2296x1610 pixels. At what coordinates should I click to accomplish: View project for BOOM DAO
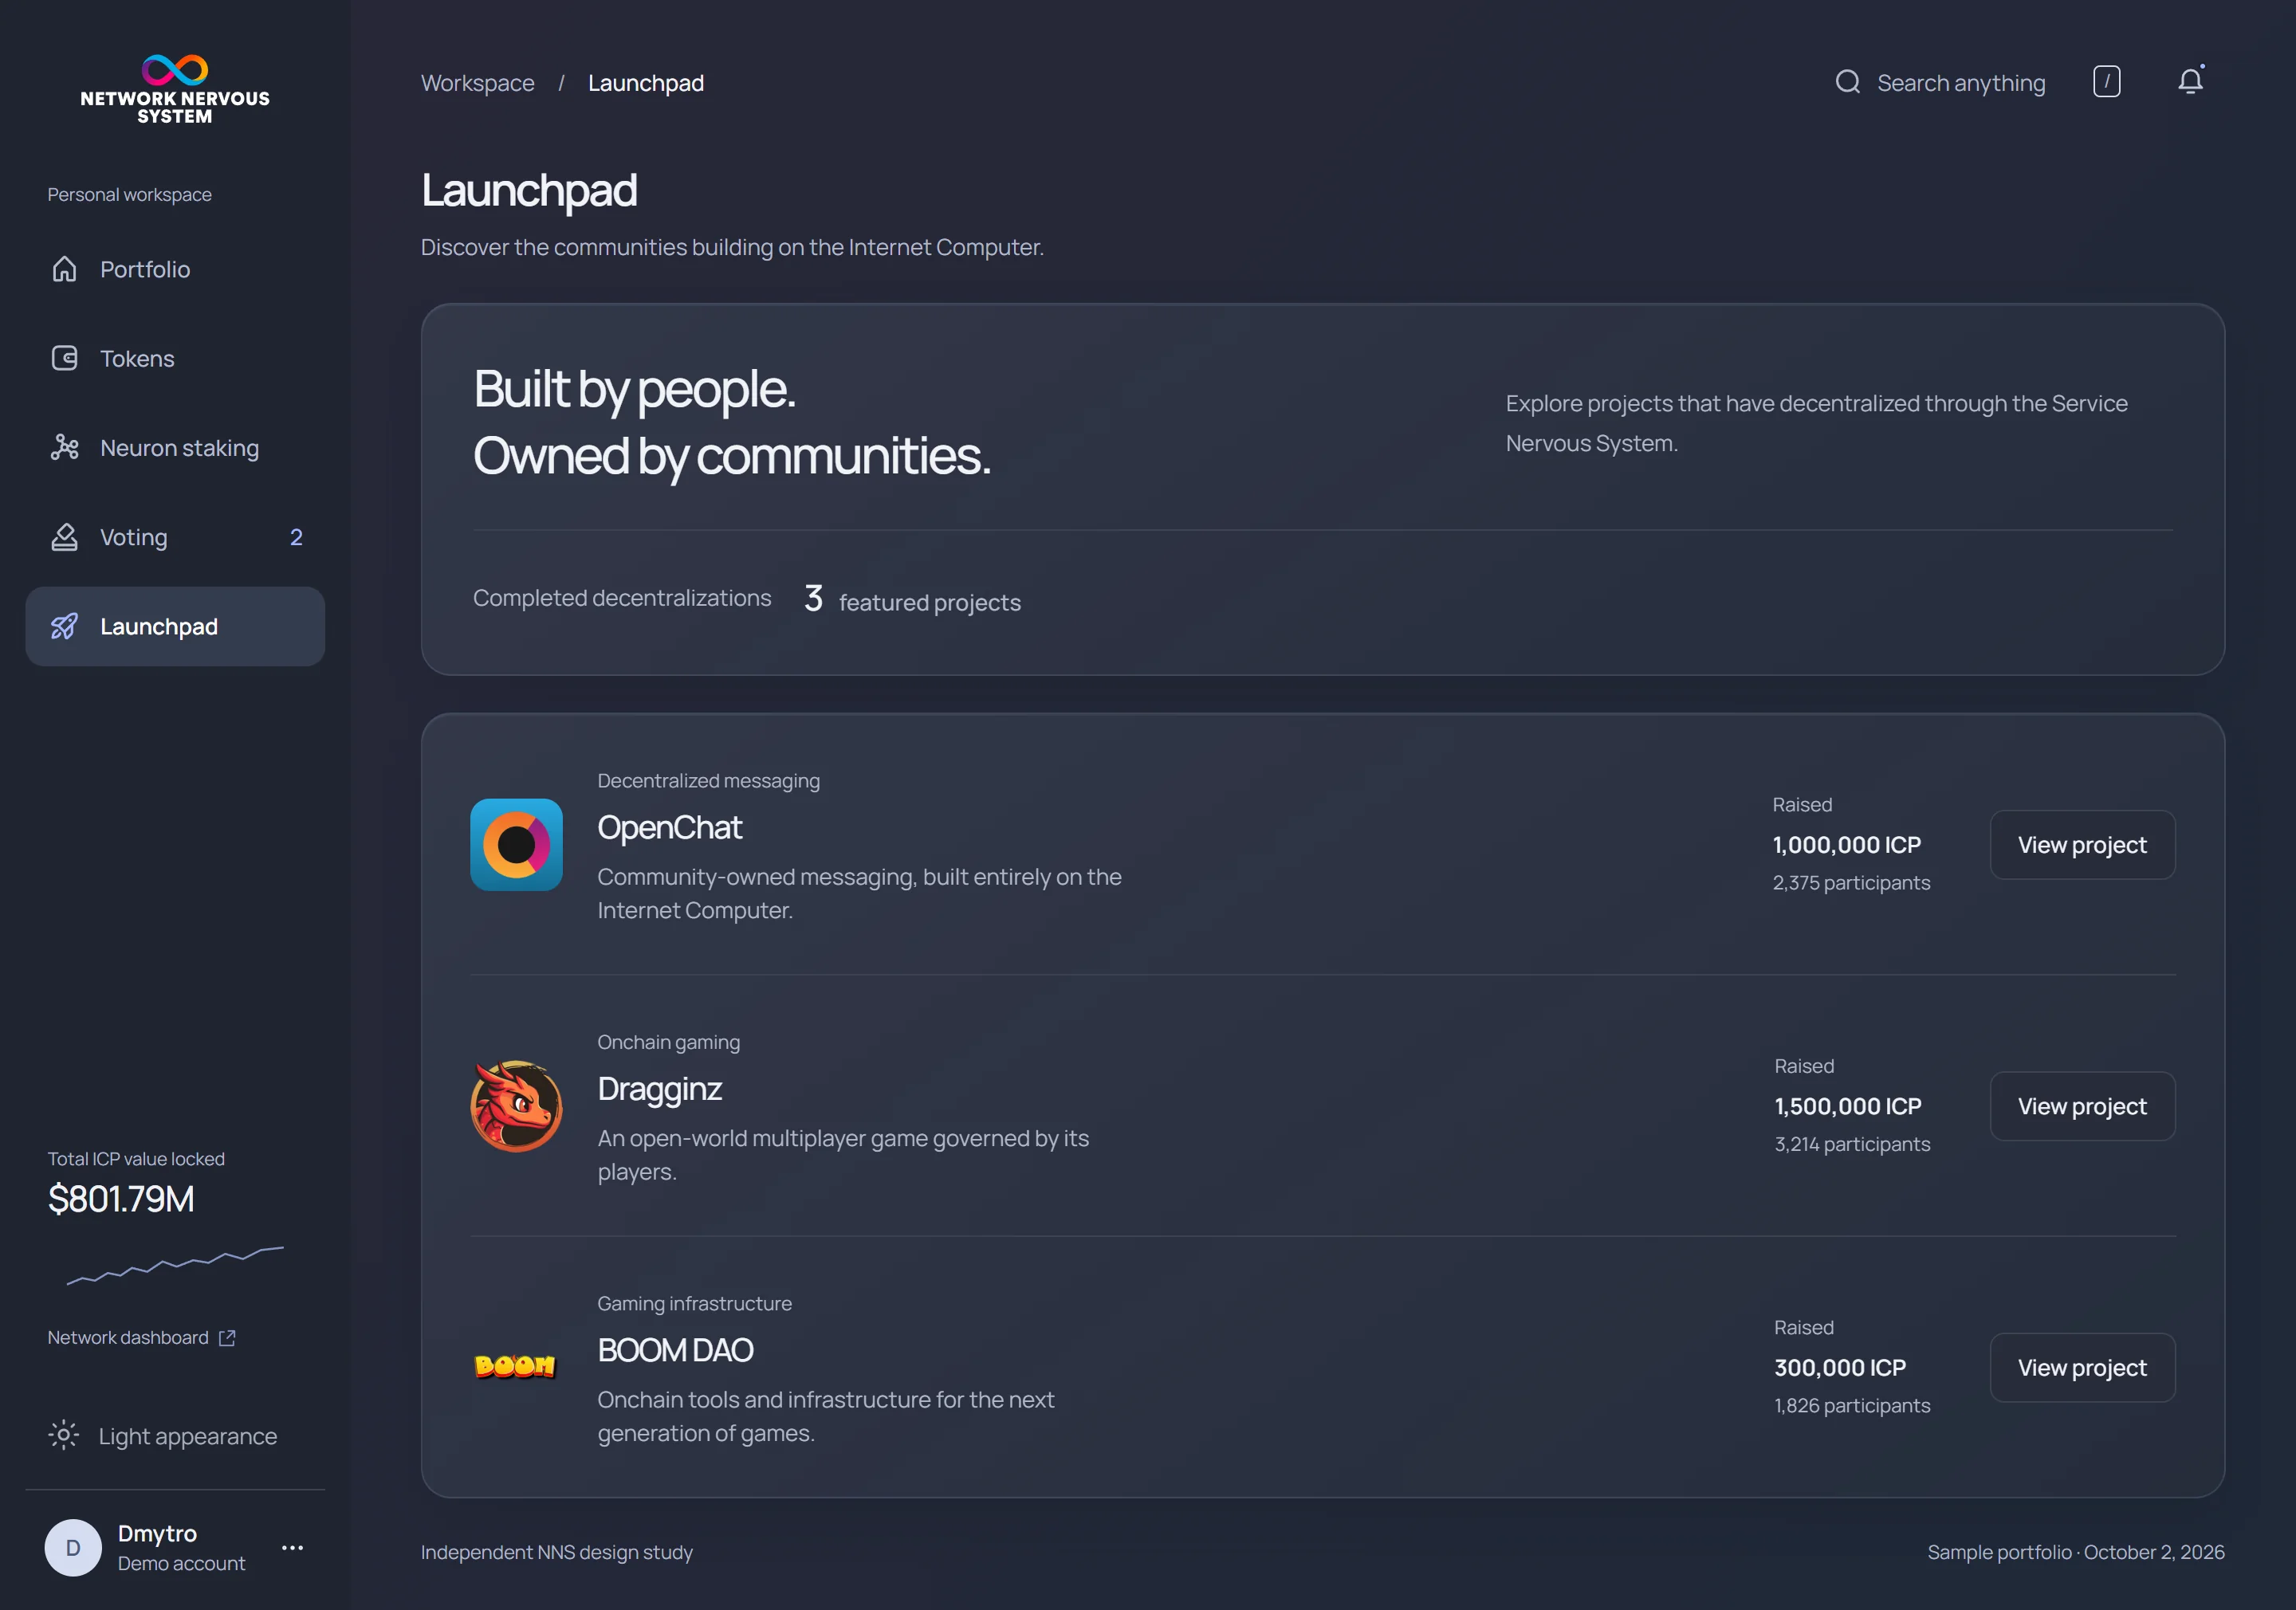click(2082, 1367)
